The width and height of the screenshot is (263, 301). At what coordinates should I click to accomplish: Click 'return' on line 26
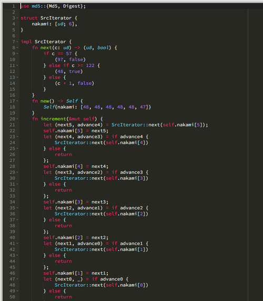pos(63,154)
